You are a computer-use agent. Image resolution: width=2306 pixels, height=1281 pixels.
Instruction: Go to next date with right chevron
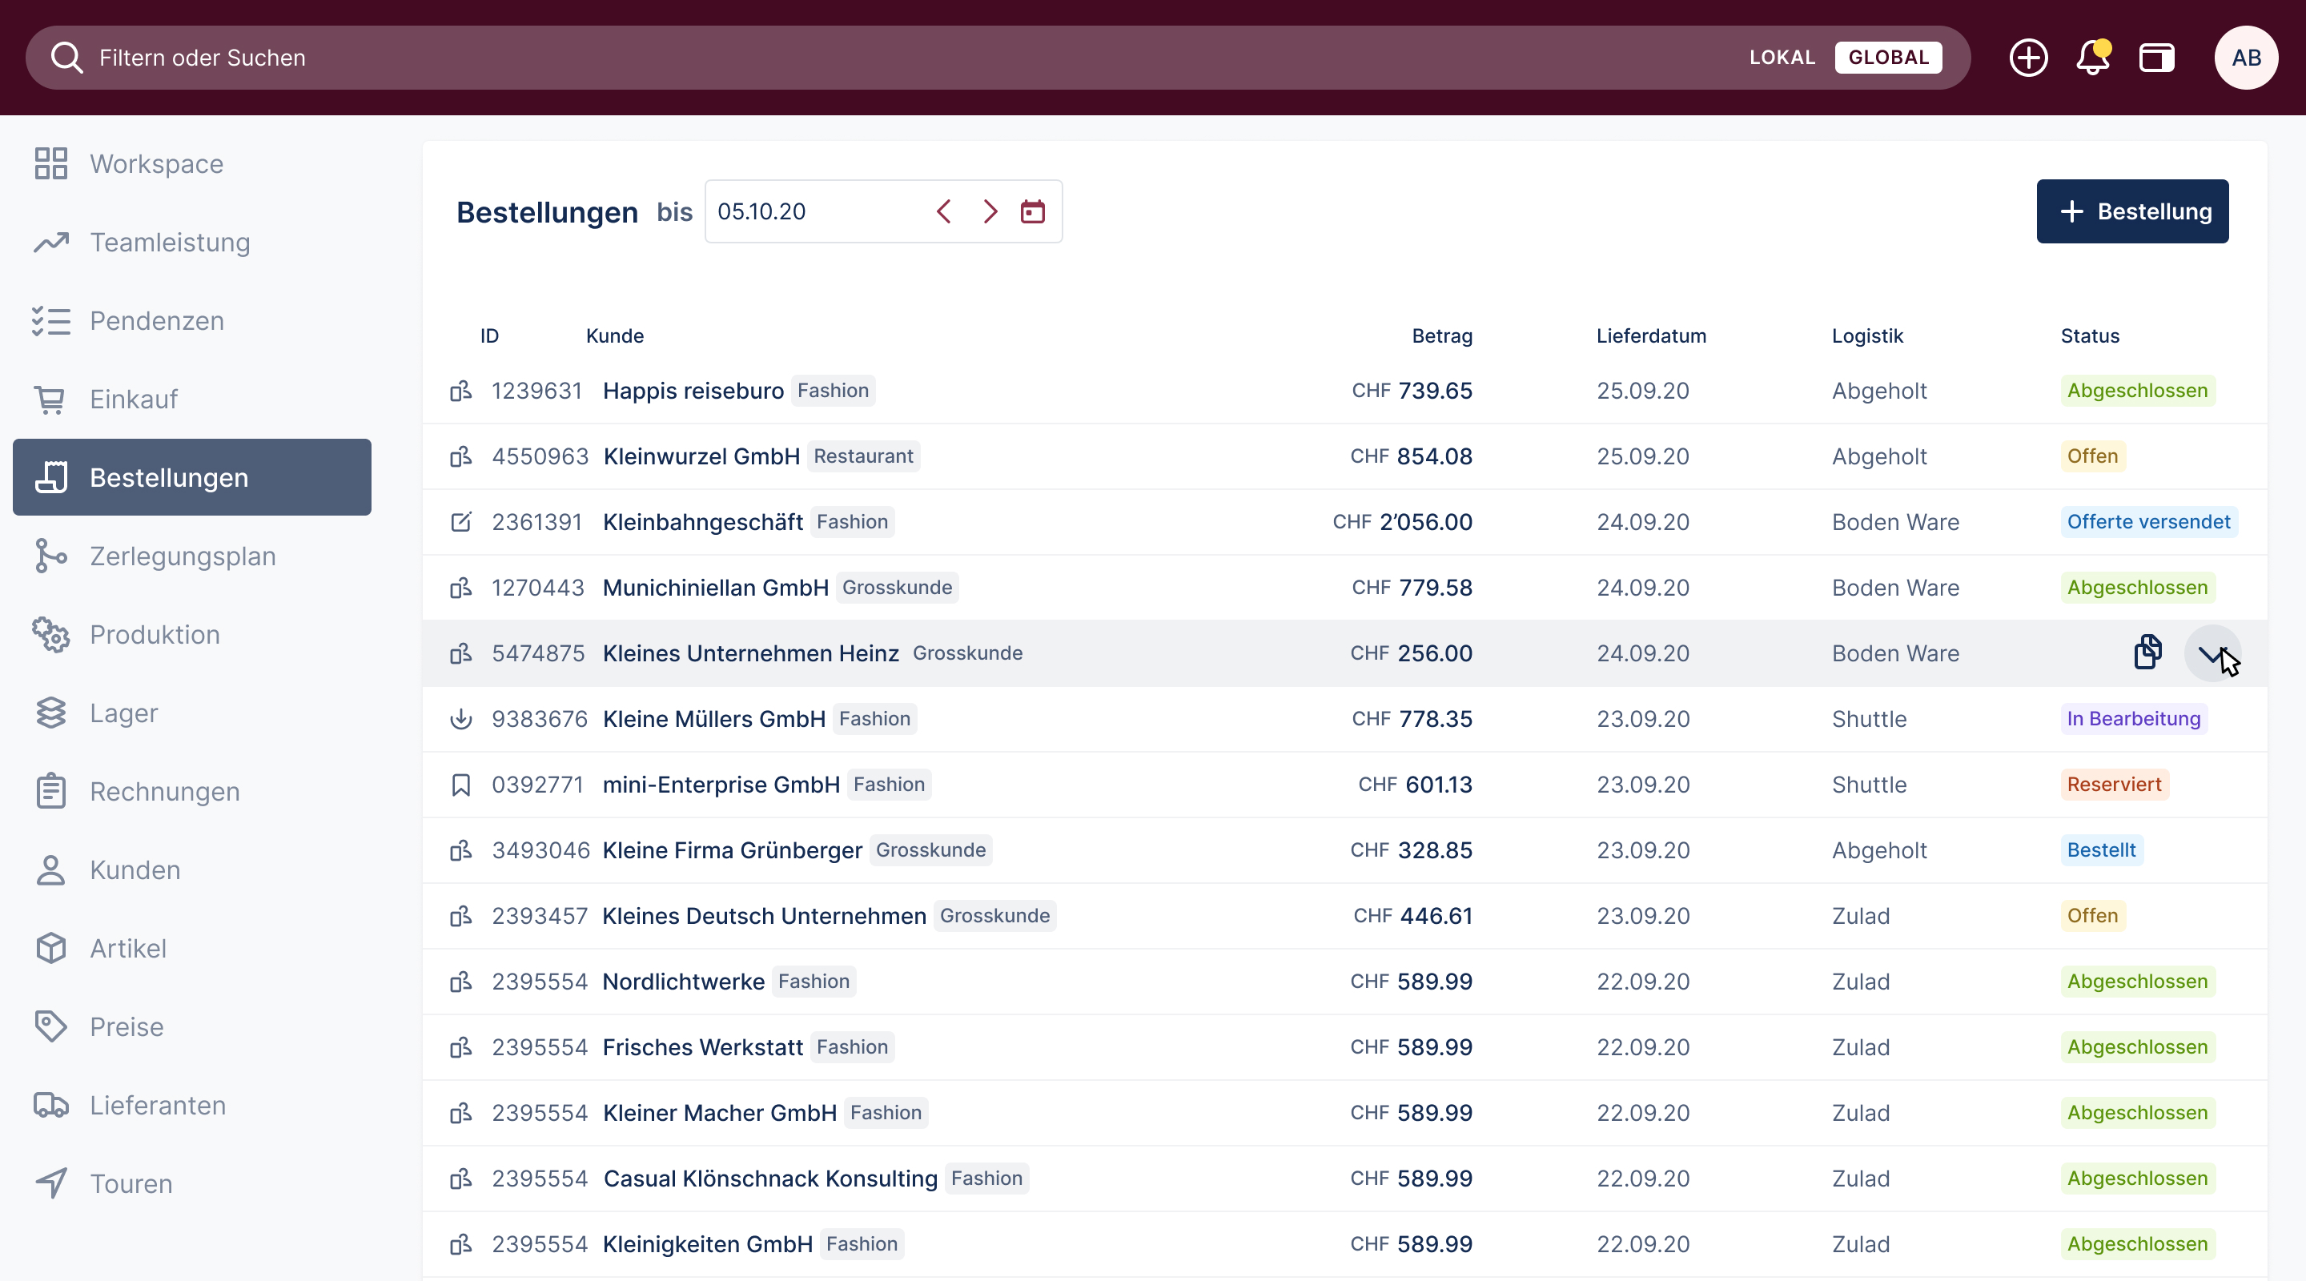point(989,211)
